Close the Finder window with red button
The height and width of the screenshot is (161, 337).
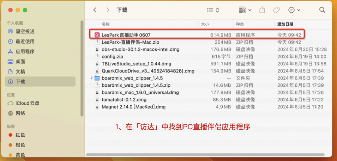click(x=10, y=10)
